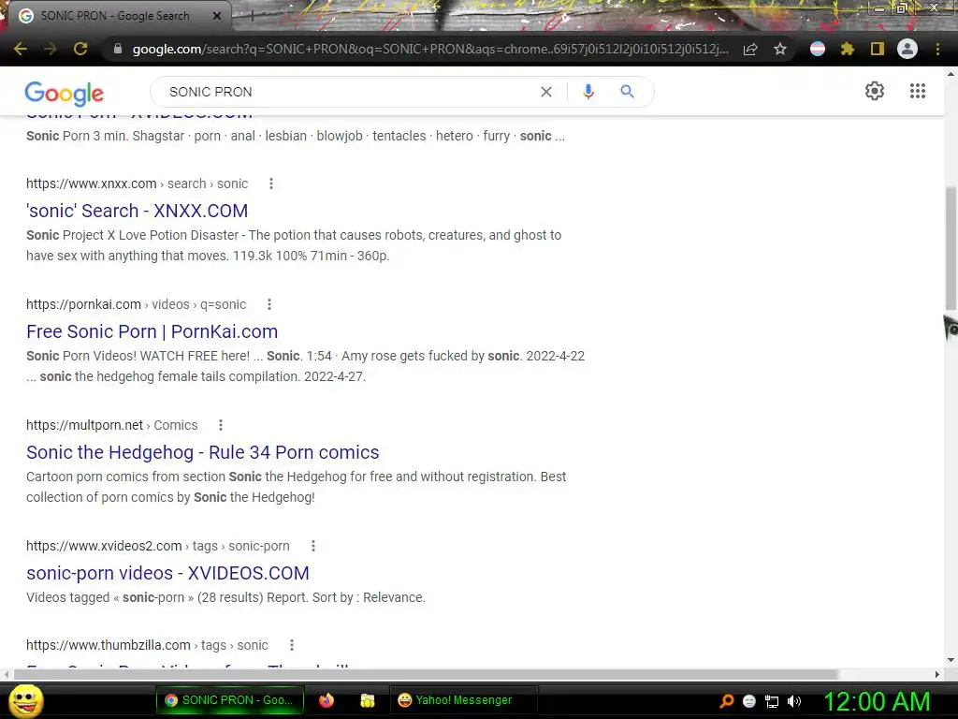Image resolution: width=958 pixels, height=719 pixels.
Task: Open the smiley face Start button
Action: [x=25, y=700]
